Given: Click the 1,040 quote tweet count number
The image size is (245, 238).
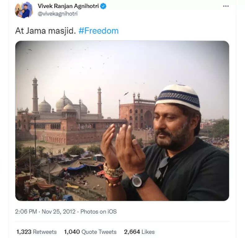Looking at the screenshot, I should pyautogui.click(x=72, y=232).
